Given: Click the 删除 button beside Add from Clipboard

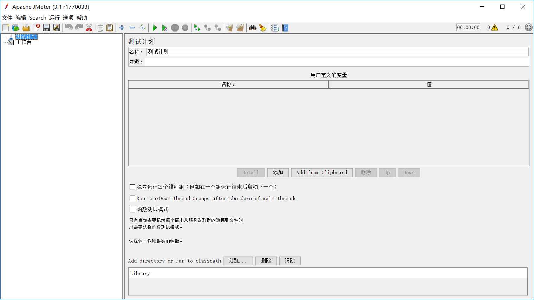Looking at the screenshot, I should tap(366, 172).
